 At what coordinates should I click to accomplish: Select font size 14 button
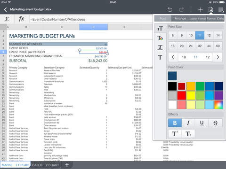pos(218,35)
